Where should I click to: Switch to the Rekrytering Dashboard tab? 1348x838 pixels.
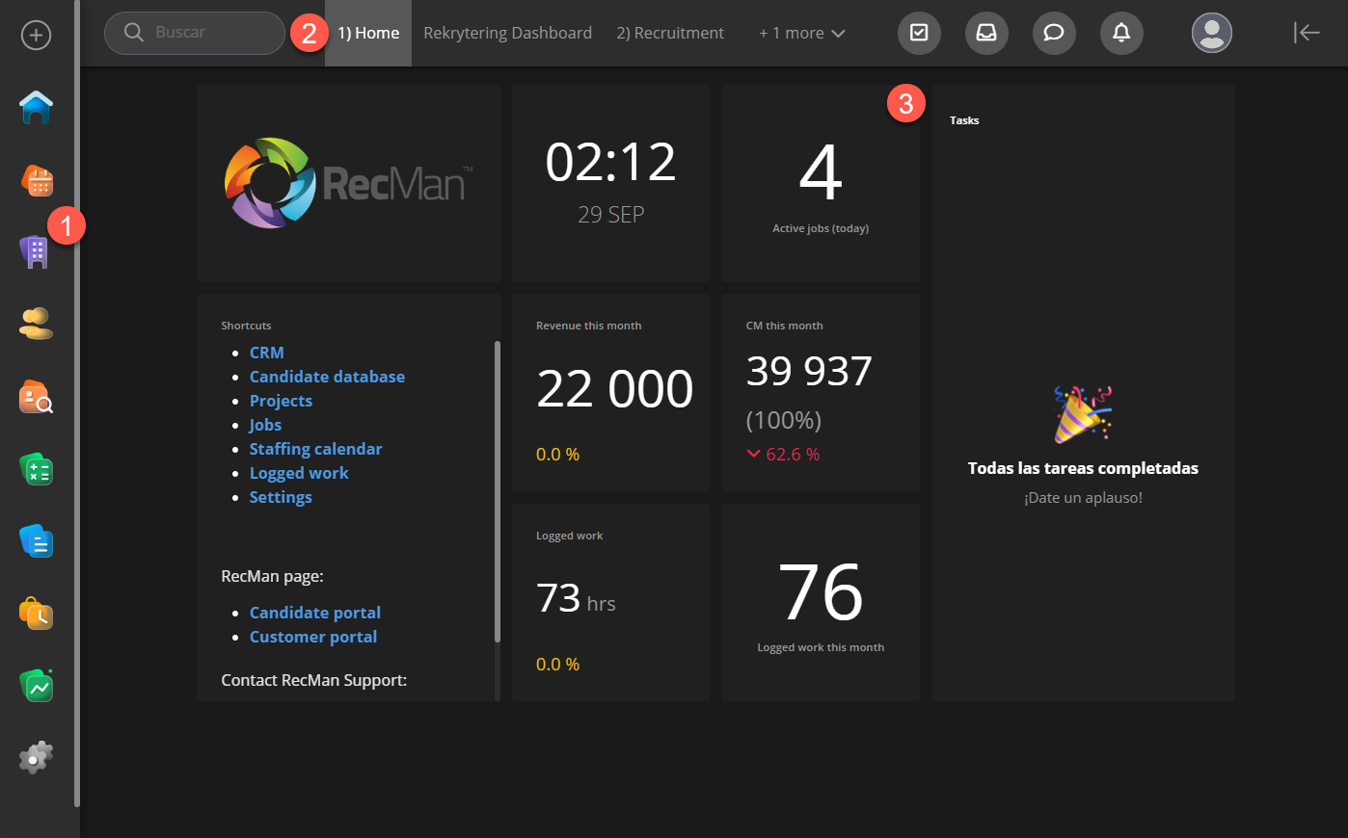tap(507, 33)
